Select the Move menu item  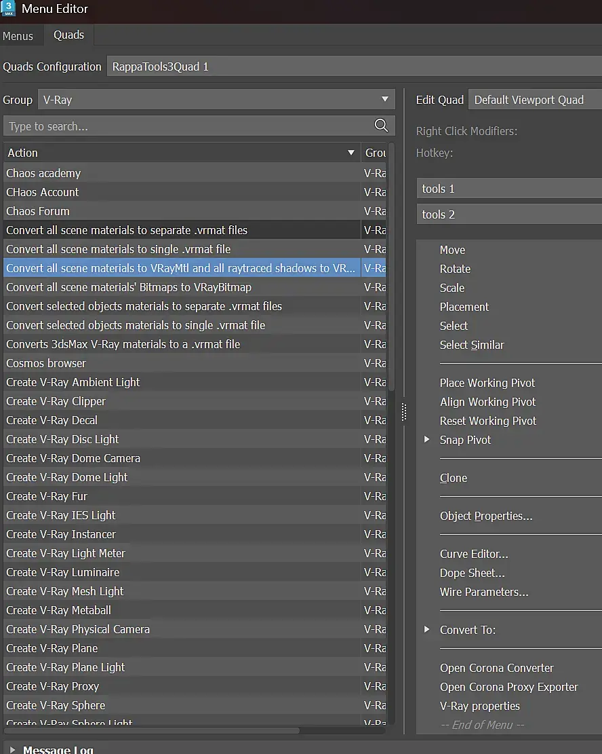click(x=452, y=250)
